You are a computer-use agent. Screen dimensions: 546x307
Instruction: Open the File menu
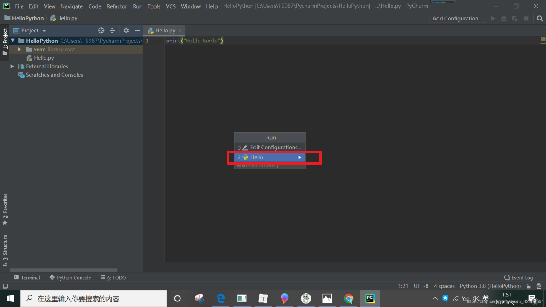[19, 6]
